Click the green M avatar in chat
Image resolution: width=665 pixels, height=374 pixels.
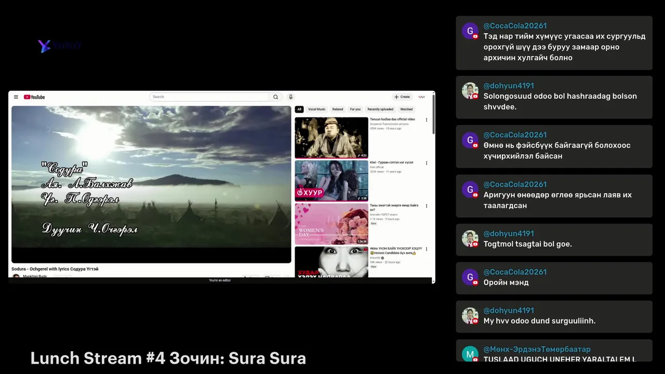470,353
